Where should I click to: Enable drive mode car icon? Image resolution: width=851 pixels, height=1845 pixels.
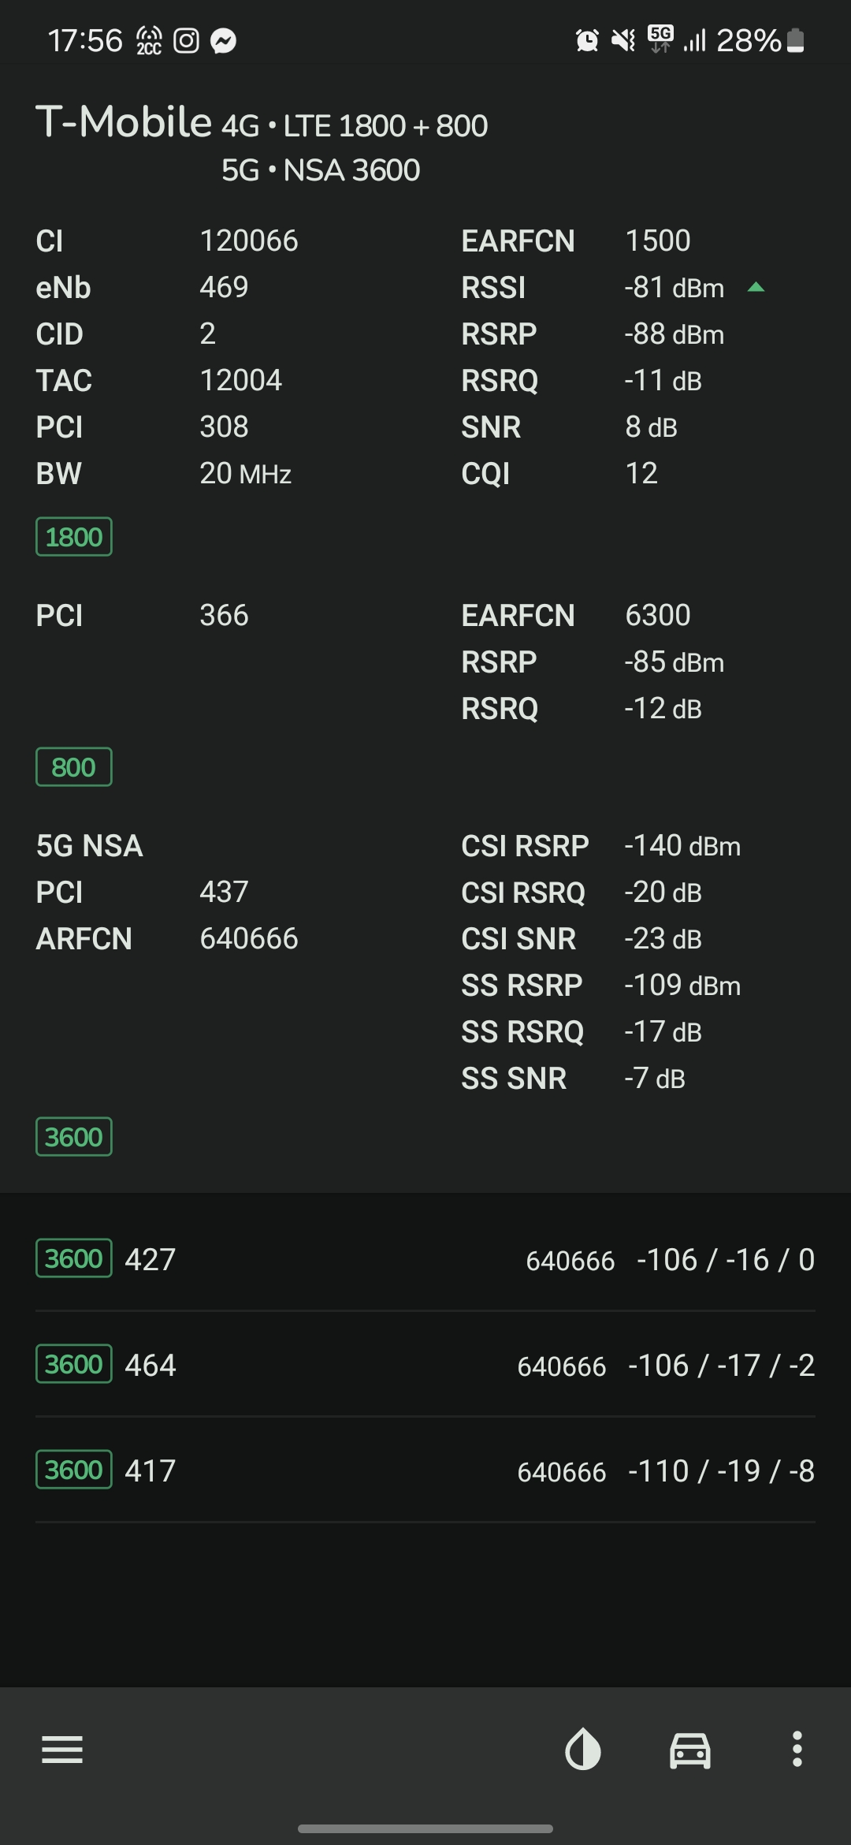(690, 1750)
